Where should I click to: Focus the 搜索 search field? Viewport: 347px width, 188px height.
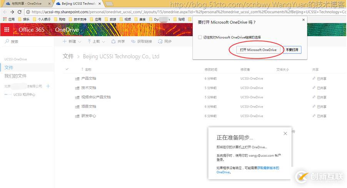(28, 42)
